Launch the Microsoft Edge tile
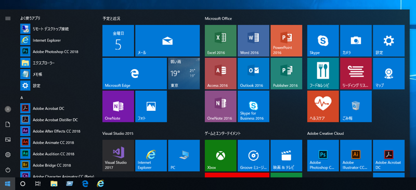The height and width of the screenshot is (190, 416). coord(135,73)
